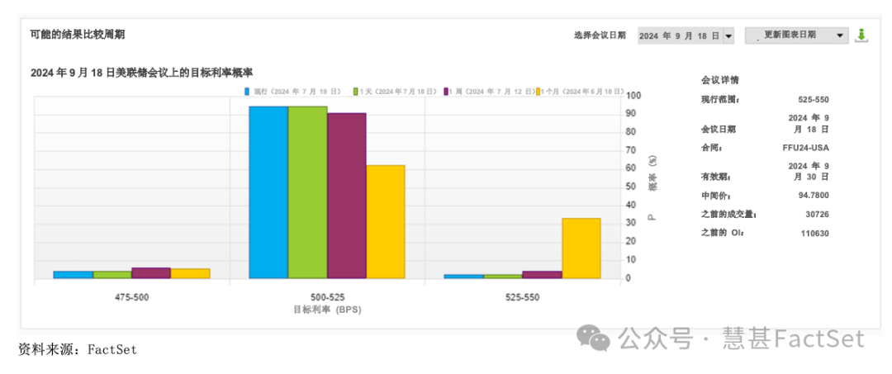Click the green bar in 500-525 group

pyautogui.click(x=307, y=192)
